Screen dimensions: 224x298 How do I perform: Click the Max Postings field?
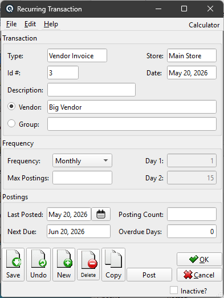click(x=82, y=178)
